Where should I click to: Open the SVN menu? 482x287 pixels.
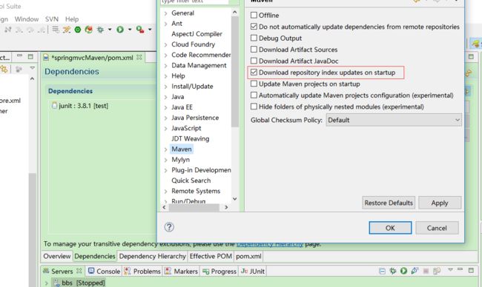click(x=52, y=19)
